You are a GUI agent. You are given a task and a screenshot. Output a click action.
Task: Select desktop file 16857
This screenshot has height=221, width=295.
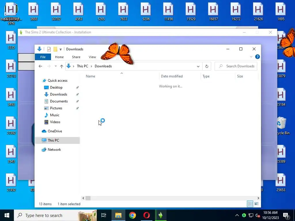pos(213,11)
